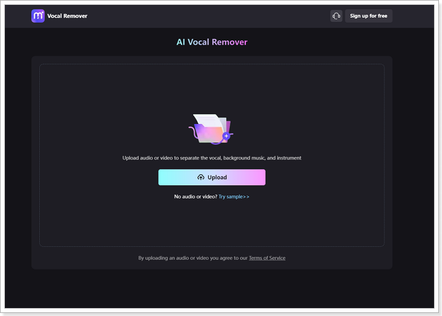Image resolution: width=442 pixels, height=316 pixels.
Task: Click the Vocal Remover brand name in header
Action: click(x=67, y=16)
